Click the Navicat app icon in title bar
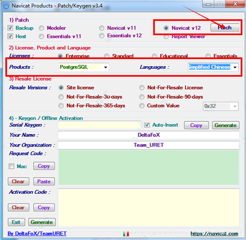 point(6,6)
